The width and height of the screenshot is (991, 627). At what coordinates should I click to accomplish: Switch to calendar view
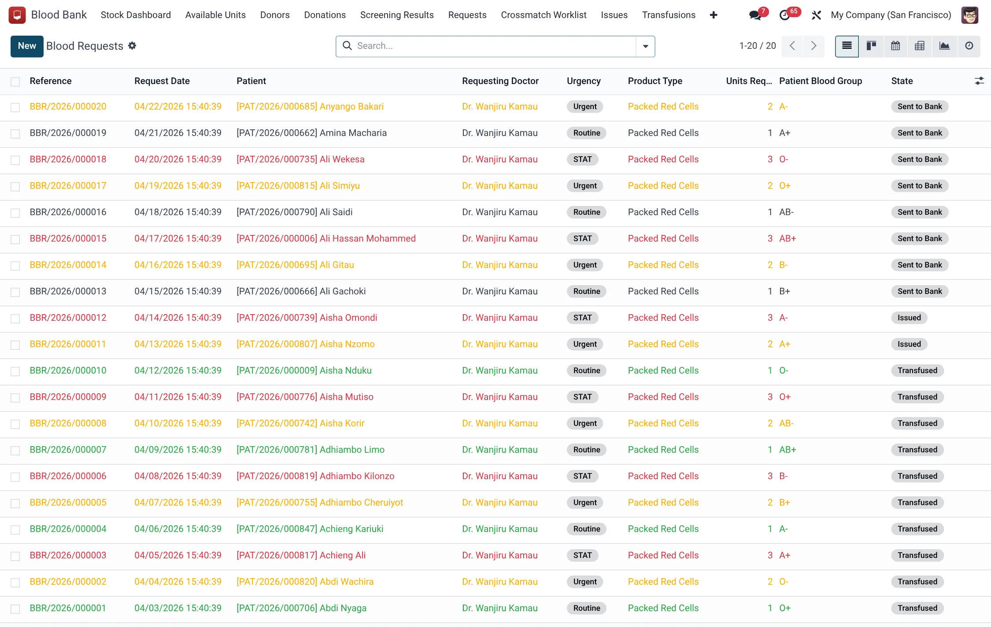click(x=895, y=46)
